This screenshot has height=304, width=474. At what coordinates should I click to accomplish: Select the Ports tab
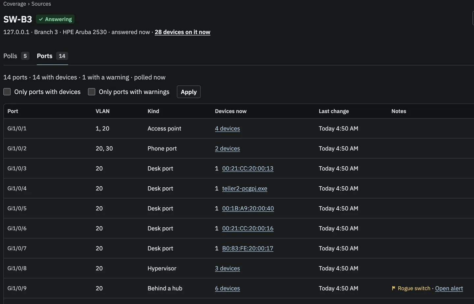pos(52,56)
